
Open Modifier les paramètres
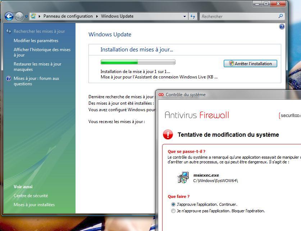point(36,41)
